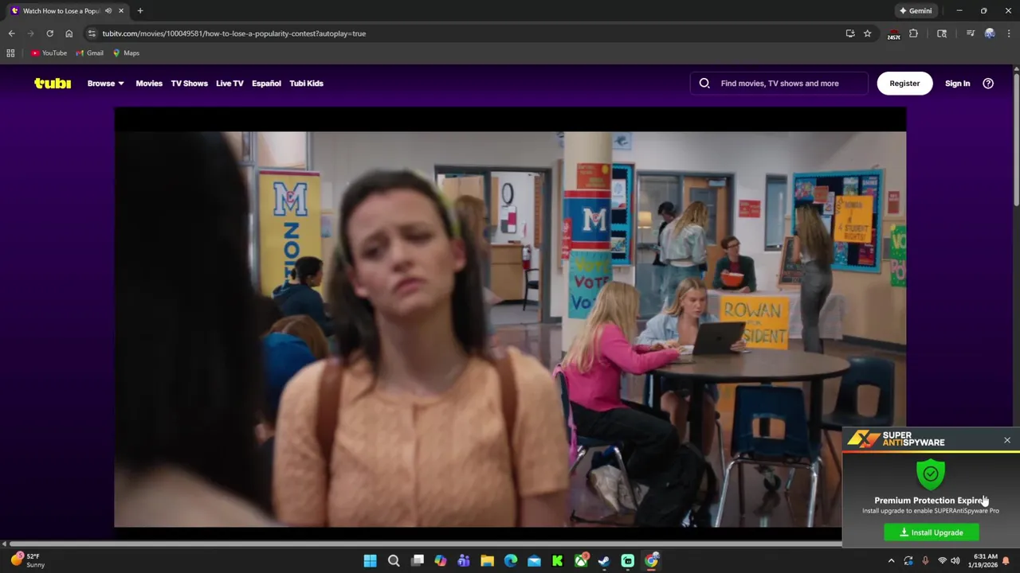The height and width of the screenshot is (573, 1020).
Task: Open the weather widget 52°F Sunny
Action: pos(28,561)
